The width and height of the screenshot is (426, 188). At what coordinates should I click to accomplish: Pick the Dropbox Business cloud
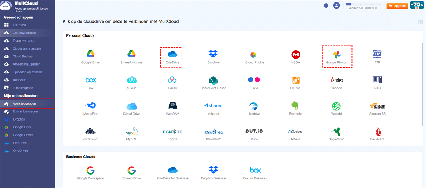tap(213, 170)
